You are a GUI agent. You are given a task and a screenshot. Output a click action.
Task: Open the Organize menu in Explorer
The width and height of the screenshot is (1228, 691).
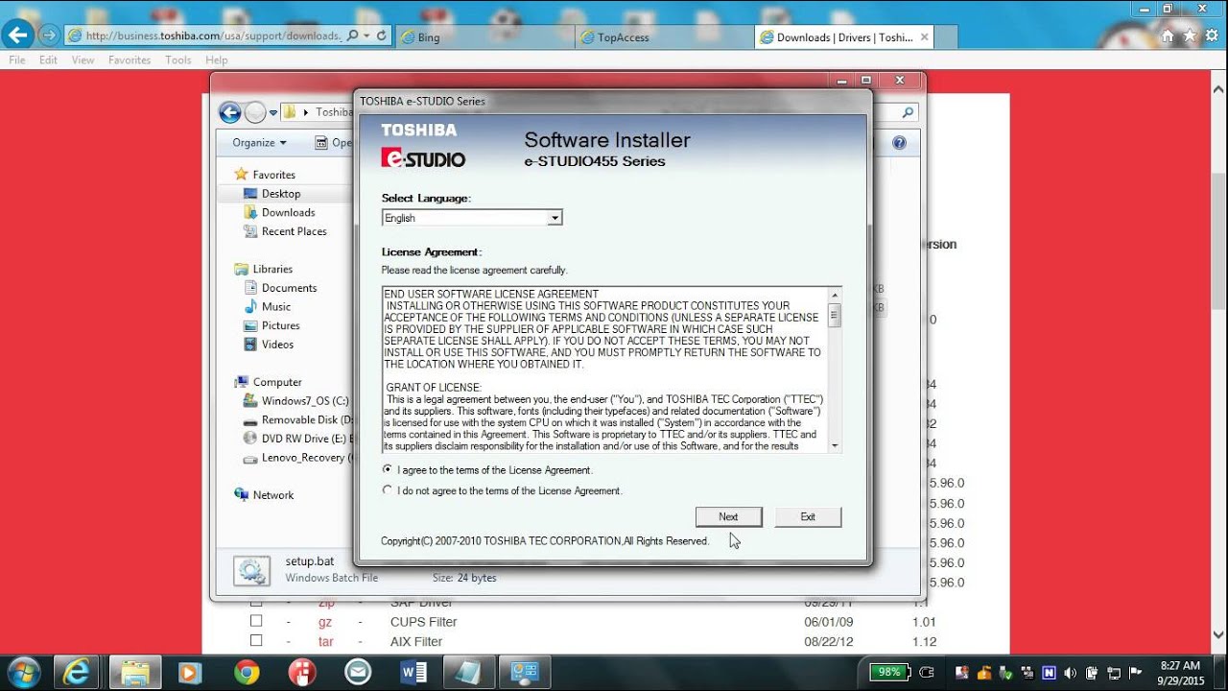259,142
